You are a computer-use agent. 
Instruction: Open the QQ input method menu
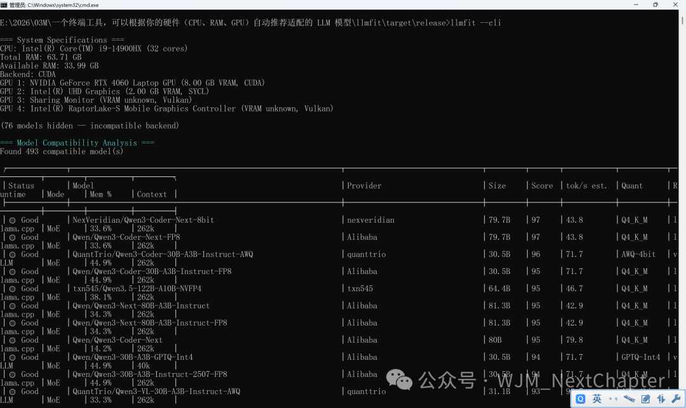tap(581, 398)
